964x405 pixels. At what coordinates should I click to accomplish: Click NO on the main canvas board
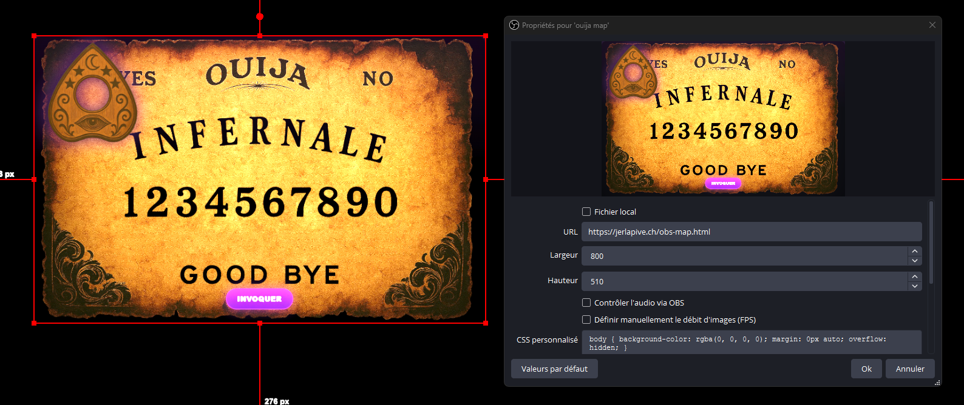pyautogui.click(x=378, y=78)
